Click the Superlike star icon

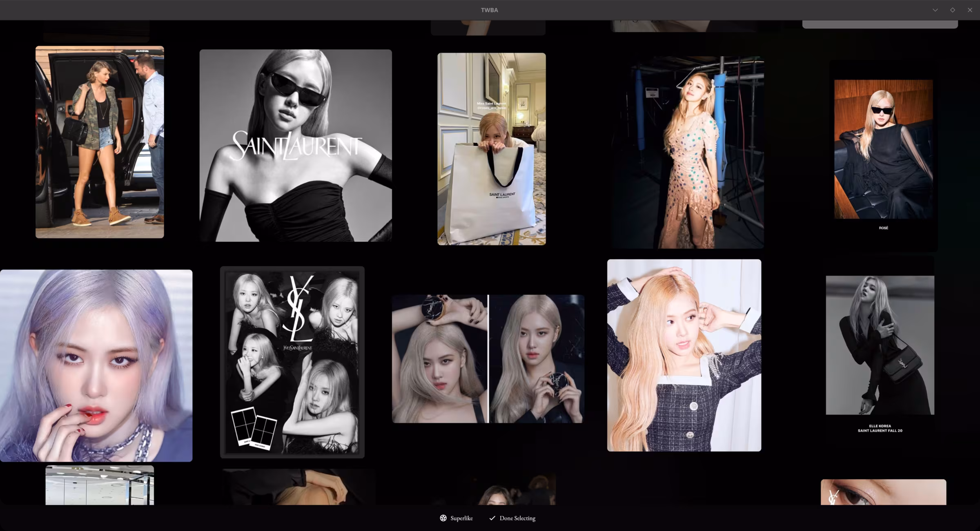443,518
